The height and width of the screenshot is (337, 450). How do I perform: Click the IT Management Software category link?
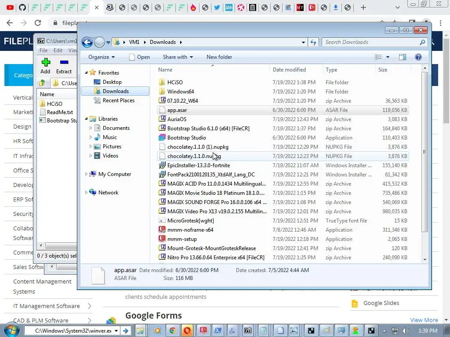[47, 306]
